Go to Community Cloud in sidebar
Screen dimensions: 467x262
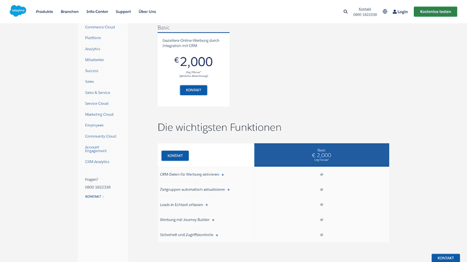101,136
